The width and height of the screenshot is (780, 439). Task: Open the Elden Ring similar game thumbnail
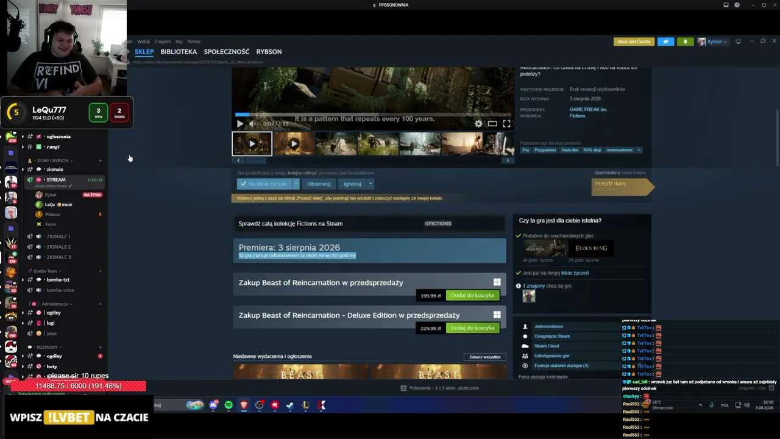591,248
